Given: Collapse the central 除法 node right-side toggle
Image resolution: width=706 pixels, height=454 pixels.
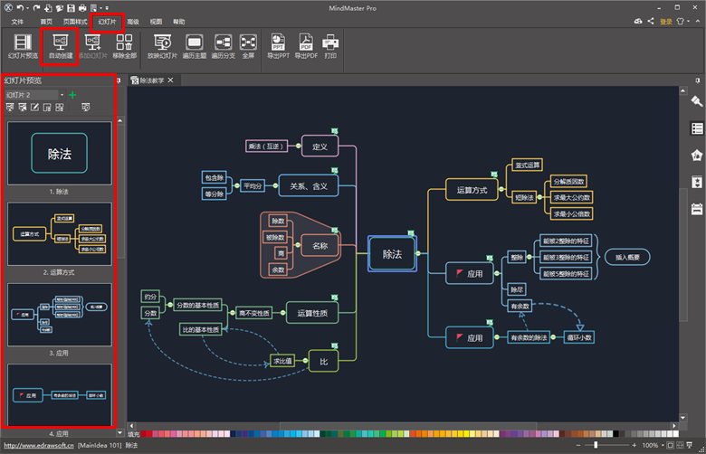Looking at the screenshot, I should pyautogui.click(x=418, y=253).
